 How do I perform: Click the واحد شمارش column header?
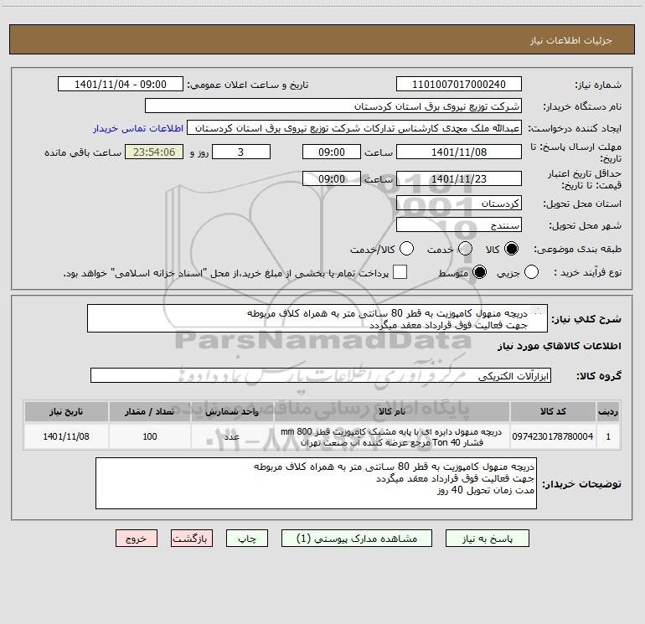tap(232, 412)
